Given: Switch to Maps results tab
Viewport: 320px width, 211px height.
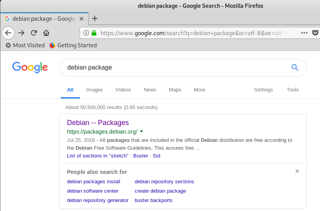Looking at the screenshot, I should pos(175,90).
